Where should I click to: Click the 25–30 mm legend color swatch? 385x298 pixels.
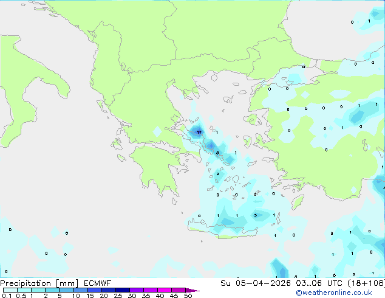click(x=122, y=290)
